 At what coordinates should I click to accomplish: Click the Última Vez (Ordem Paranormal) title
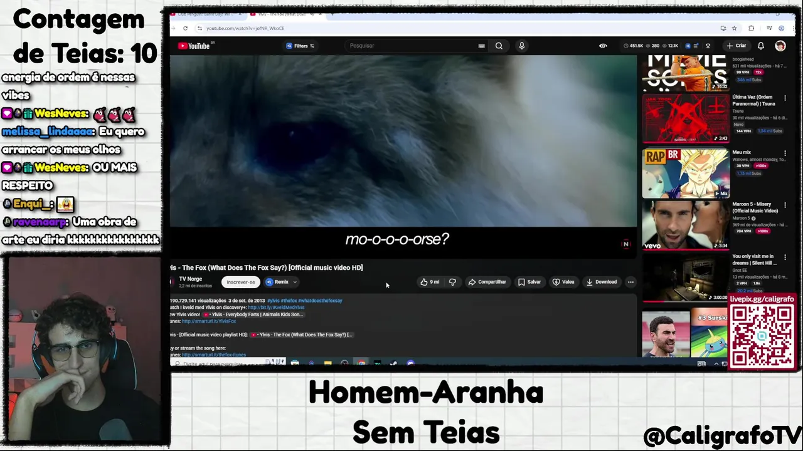754,100
